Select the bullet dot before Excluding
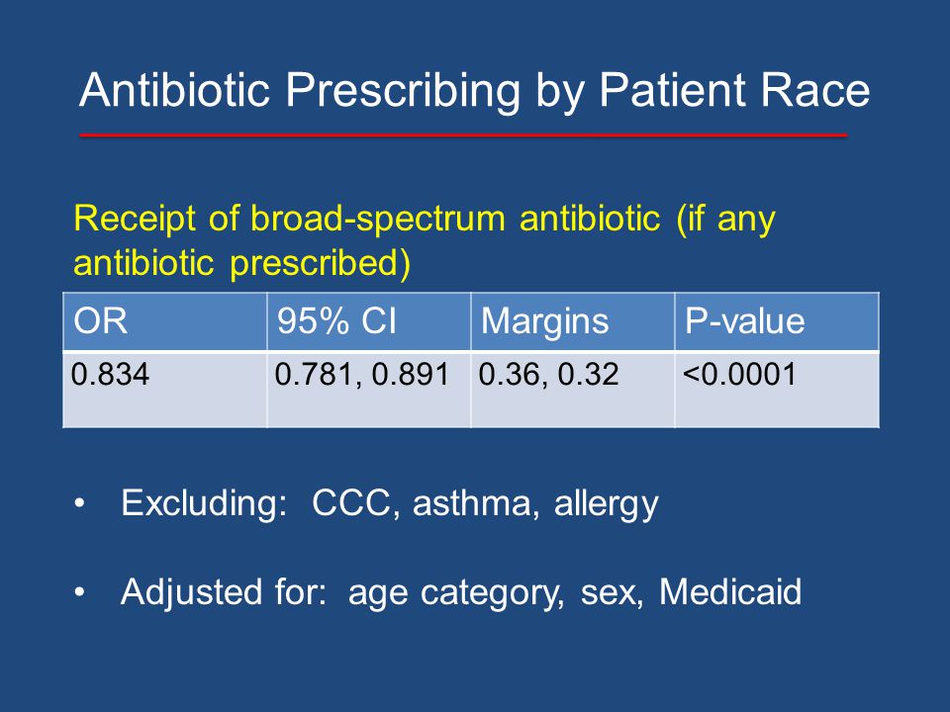Viewport: 950px width, 712px height. 79,503
